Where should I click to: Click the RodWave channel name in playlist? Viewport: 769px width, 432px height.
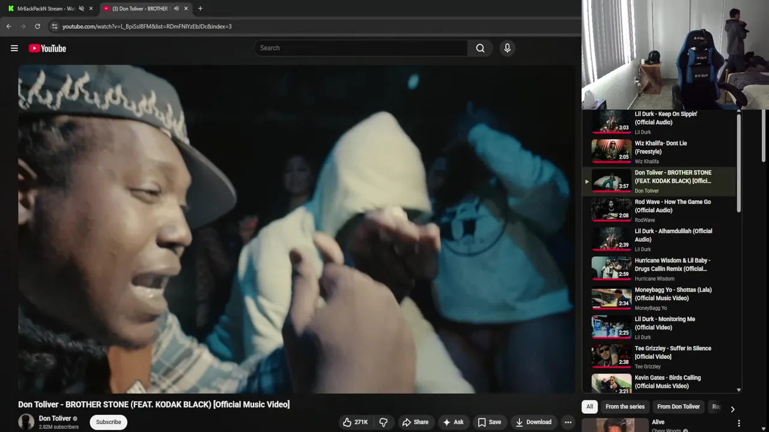pos(645,220)
